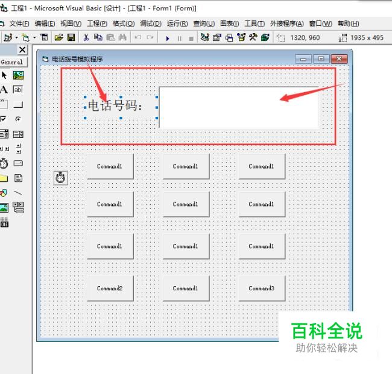
Task: Select the OptionButton tool in the toolbox
Action: coord(18,119)
